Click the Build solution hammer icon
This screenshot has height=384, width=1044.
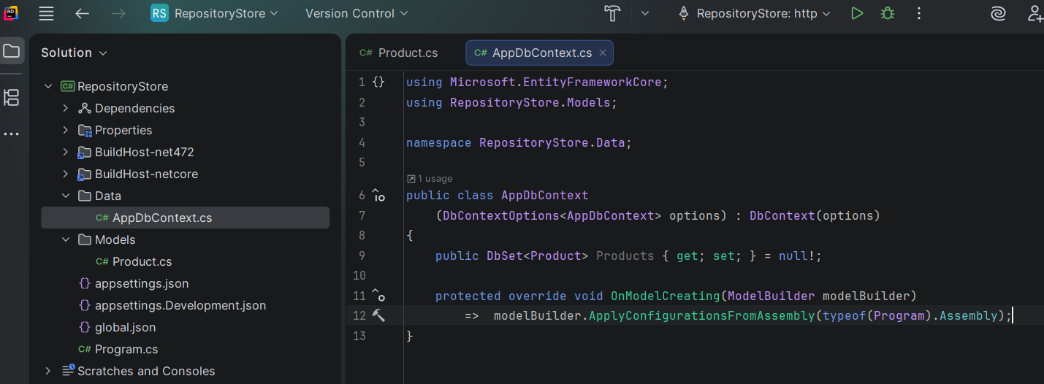[x=611, y=13]
